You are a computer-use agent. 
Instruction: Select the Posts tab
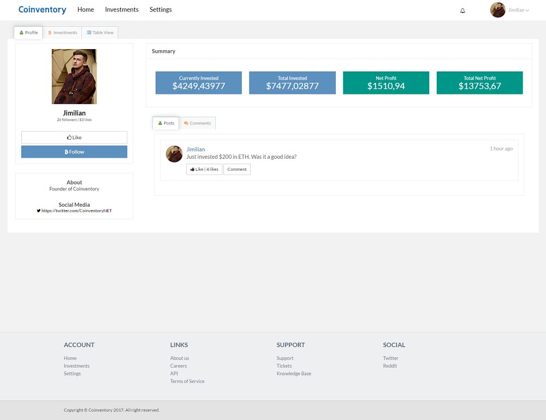pyautogui.click(x=166, y=123)
